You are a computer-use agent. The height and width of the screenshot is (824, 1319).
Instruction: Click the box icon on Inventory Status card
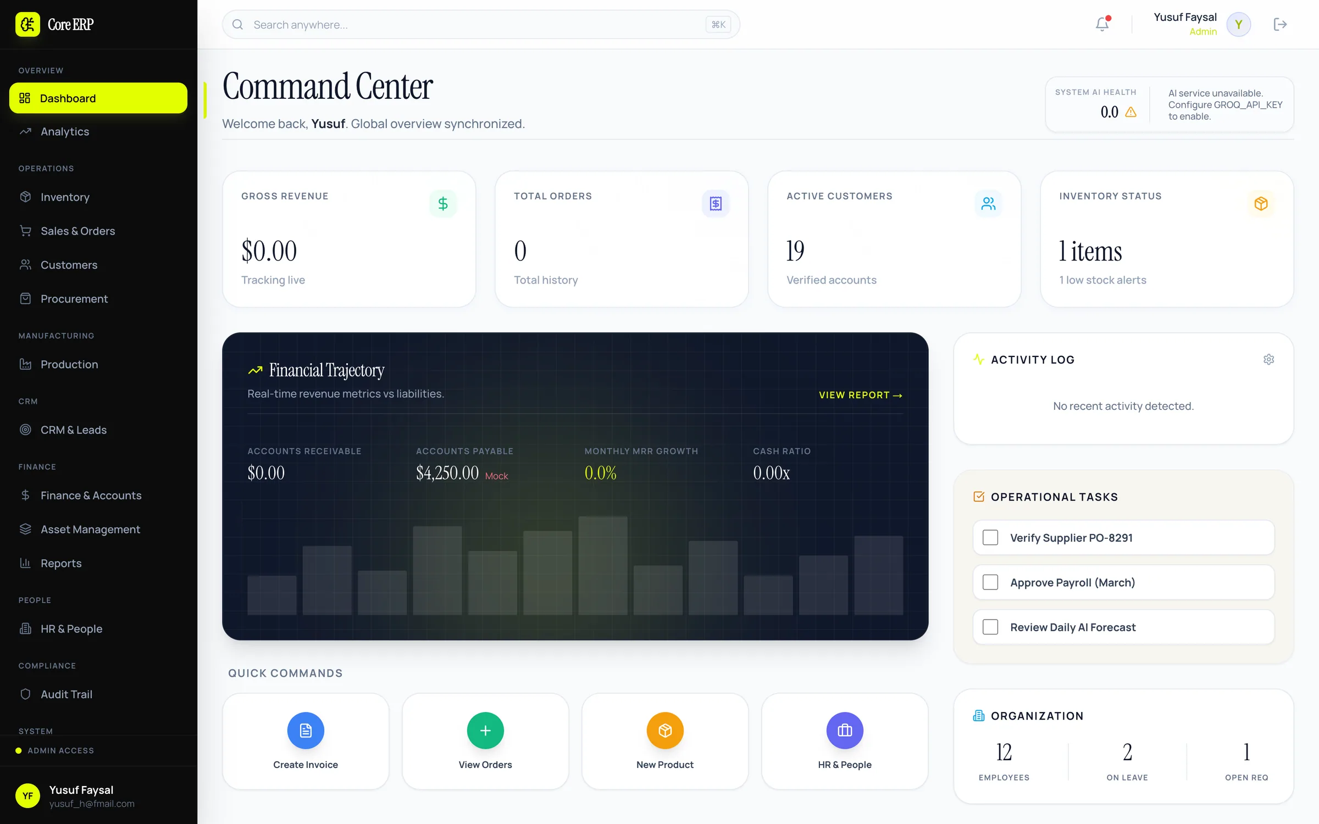[x=1261, y=204]
